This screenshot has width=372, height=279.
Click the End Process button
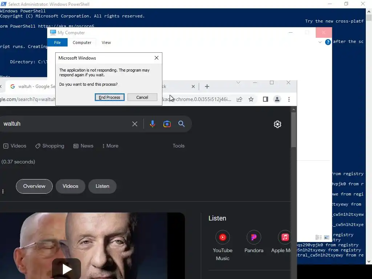(x=109, y=97)
